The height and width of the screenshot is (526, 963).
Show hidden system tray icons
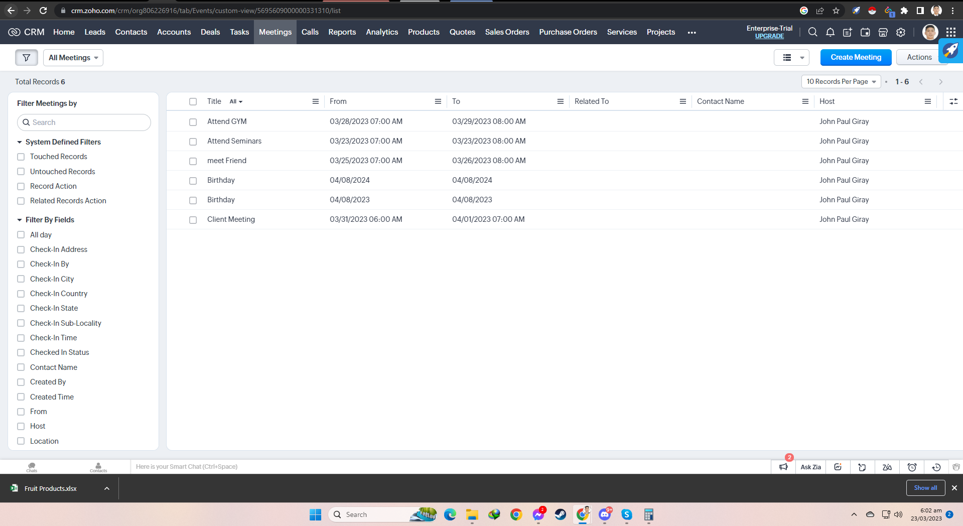[x=854, y=514]
